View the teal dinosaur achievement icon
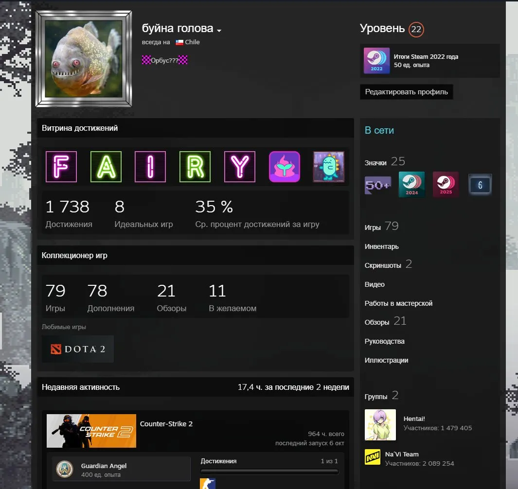 point(329,167)
